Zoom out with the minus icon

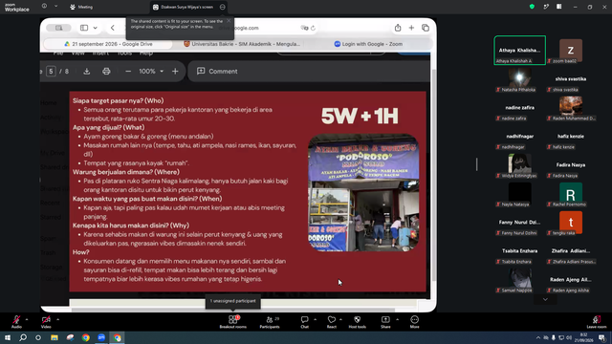pos(128,72)
